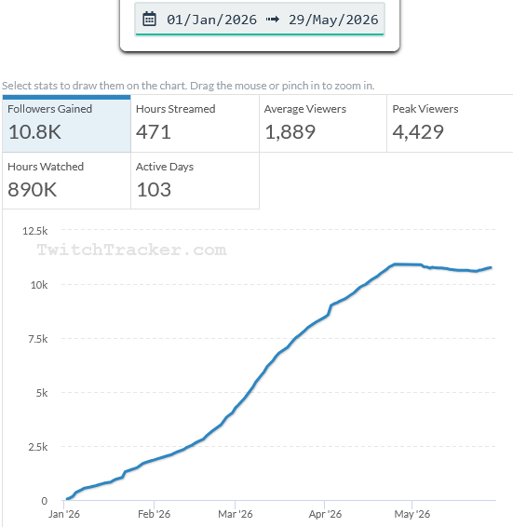This screenshot has height=527, width=513.
Task: Click the calendar icon in date picker
Action: [149, 20]
